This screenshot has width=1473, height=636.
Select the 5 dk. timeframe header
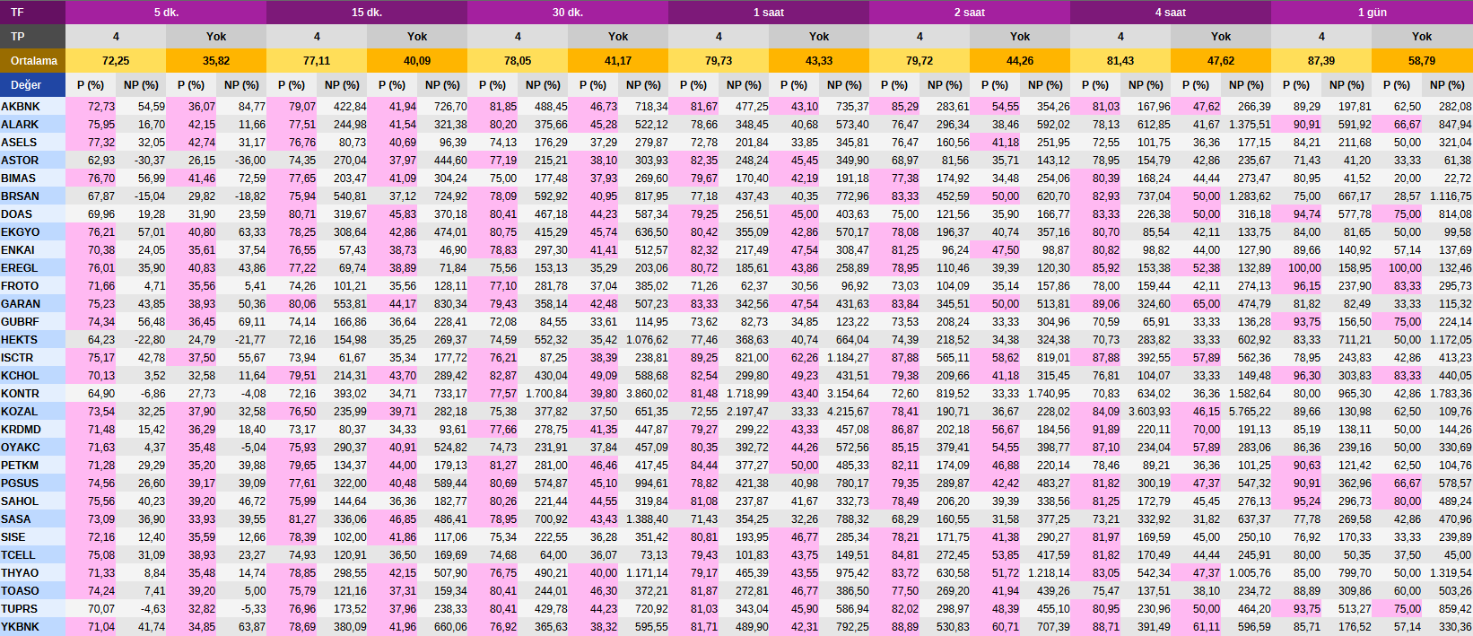(x=166, y=13)
